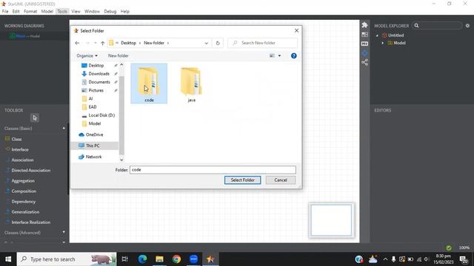Open the Format menu
Screen dimensions: 474x266
point(30,12)
